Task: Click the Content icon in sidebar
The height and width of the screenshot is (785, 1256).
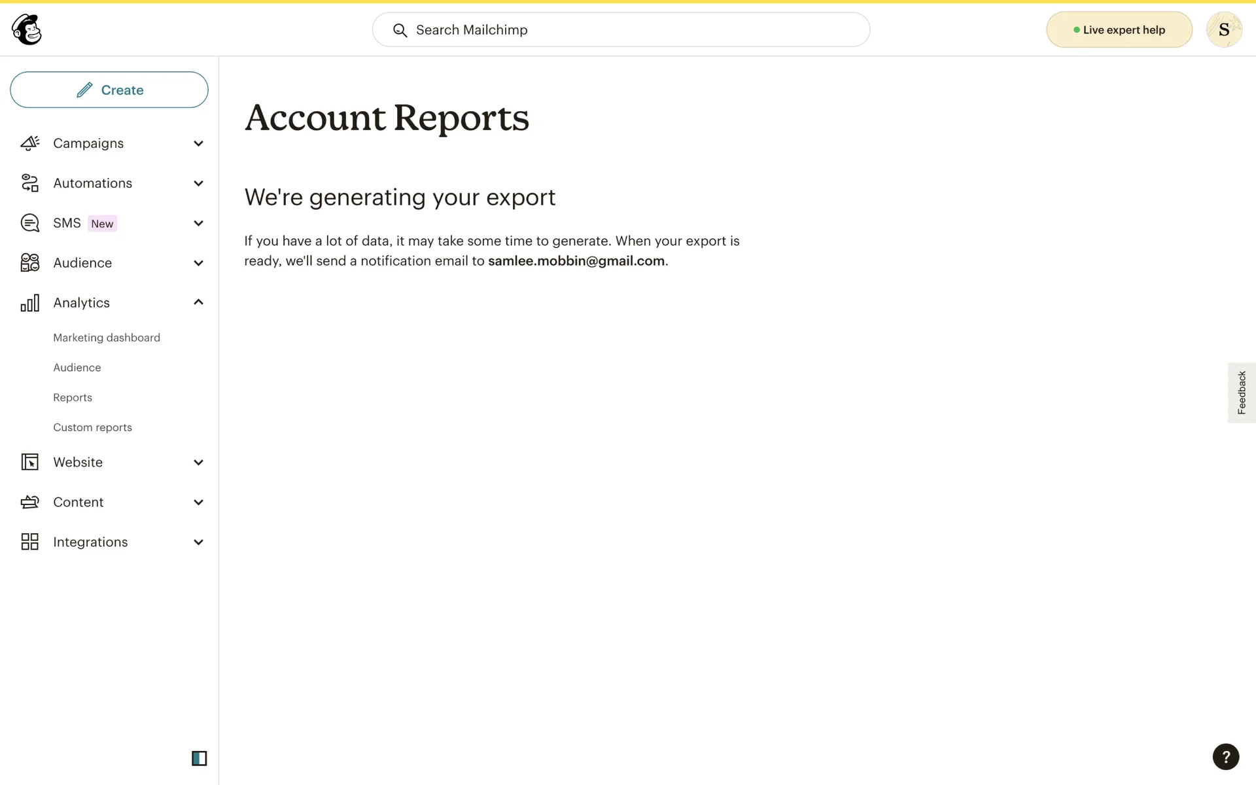Action: click(30, 502)
